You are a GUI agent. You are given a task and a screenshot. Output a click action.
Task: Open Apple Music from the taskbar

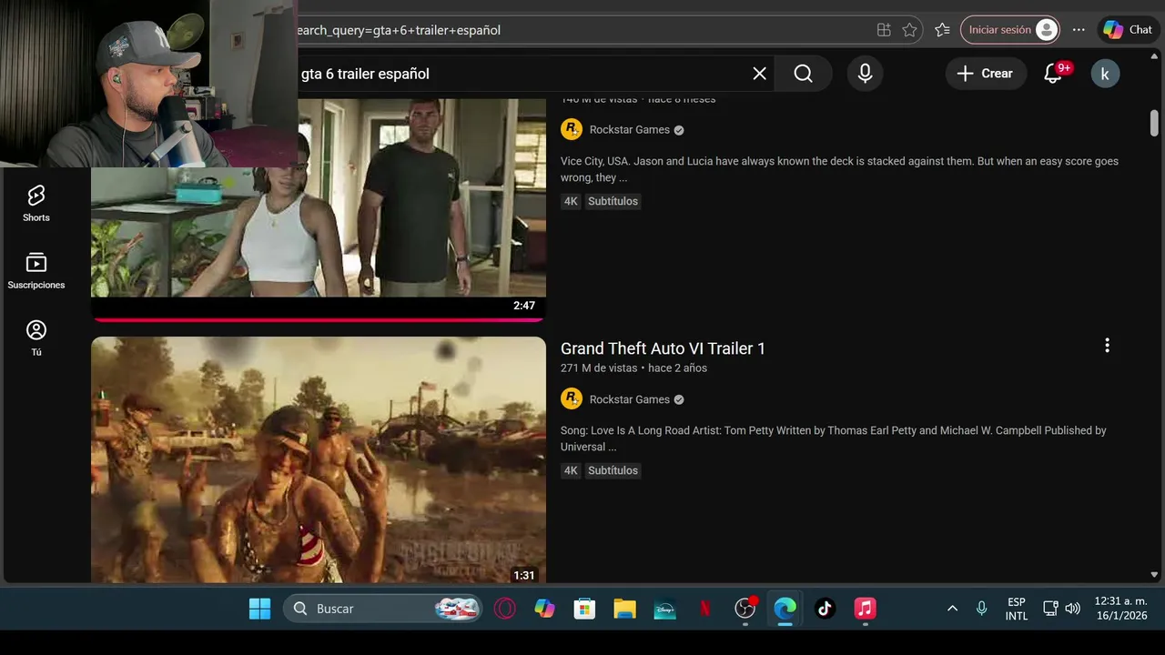pos(865,609)
